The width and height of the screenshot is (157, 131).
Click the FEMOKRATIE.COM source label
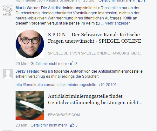(64, 115)
